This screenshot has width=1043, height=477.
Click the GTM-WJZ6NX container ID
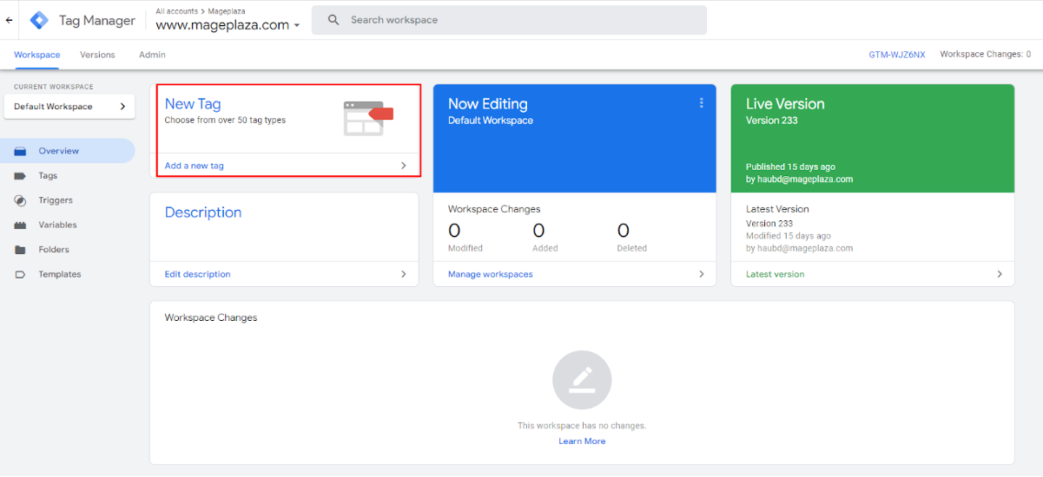point(897,55)
